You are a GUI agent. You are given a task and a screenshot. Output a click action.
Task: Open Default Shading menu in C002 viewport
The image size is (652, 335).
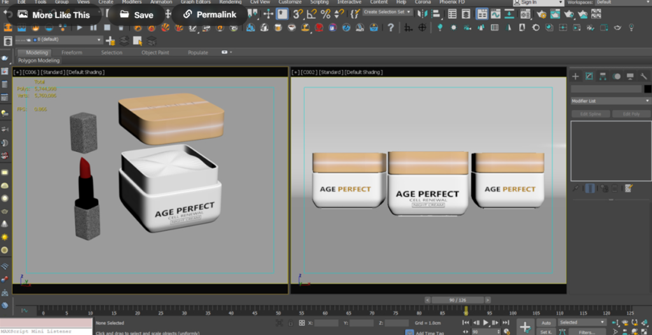[364, 72]
